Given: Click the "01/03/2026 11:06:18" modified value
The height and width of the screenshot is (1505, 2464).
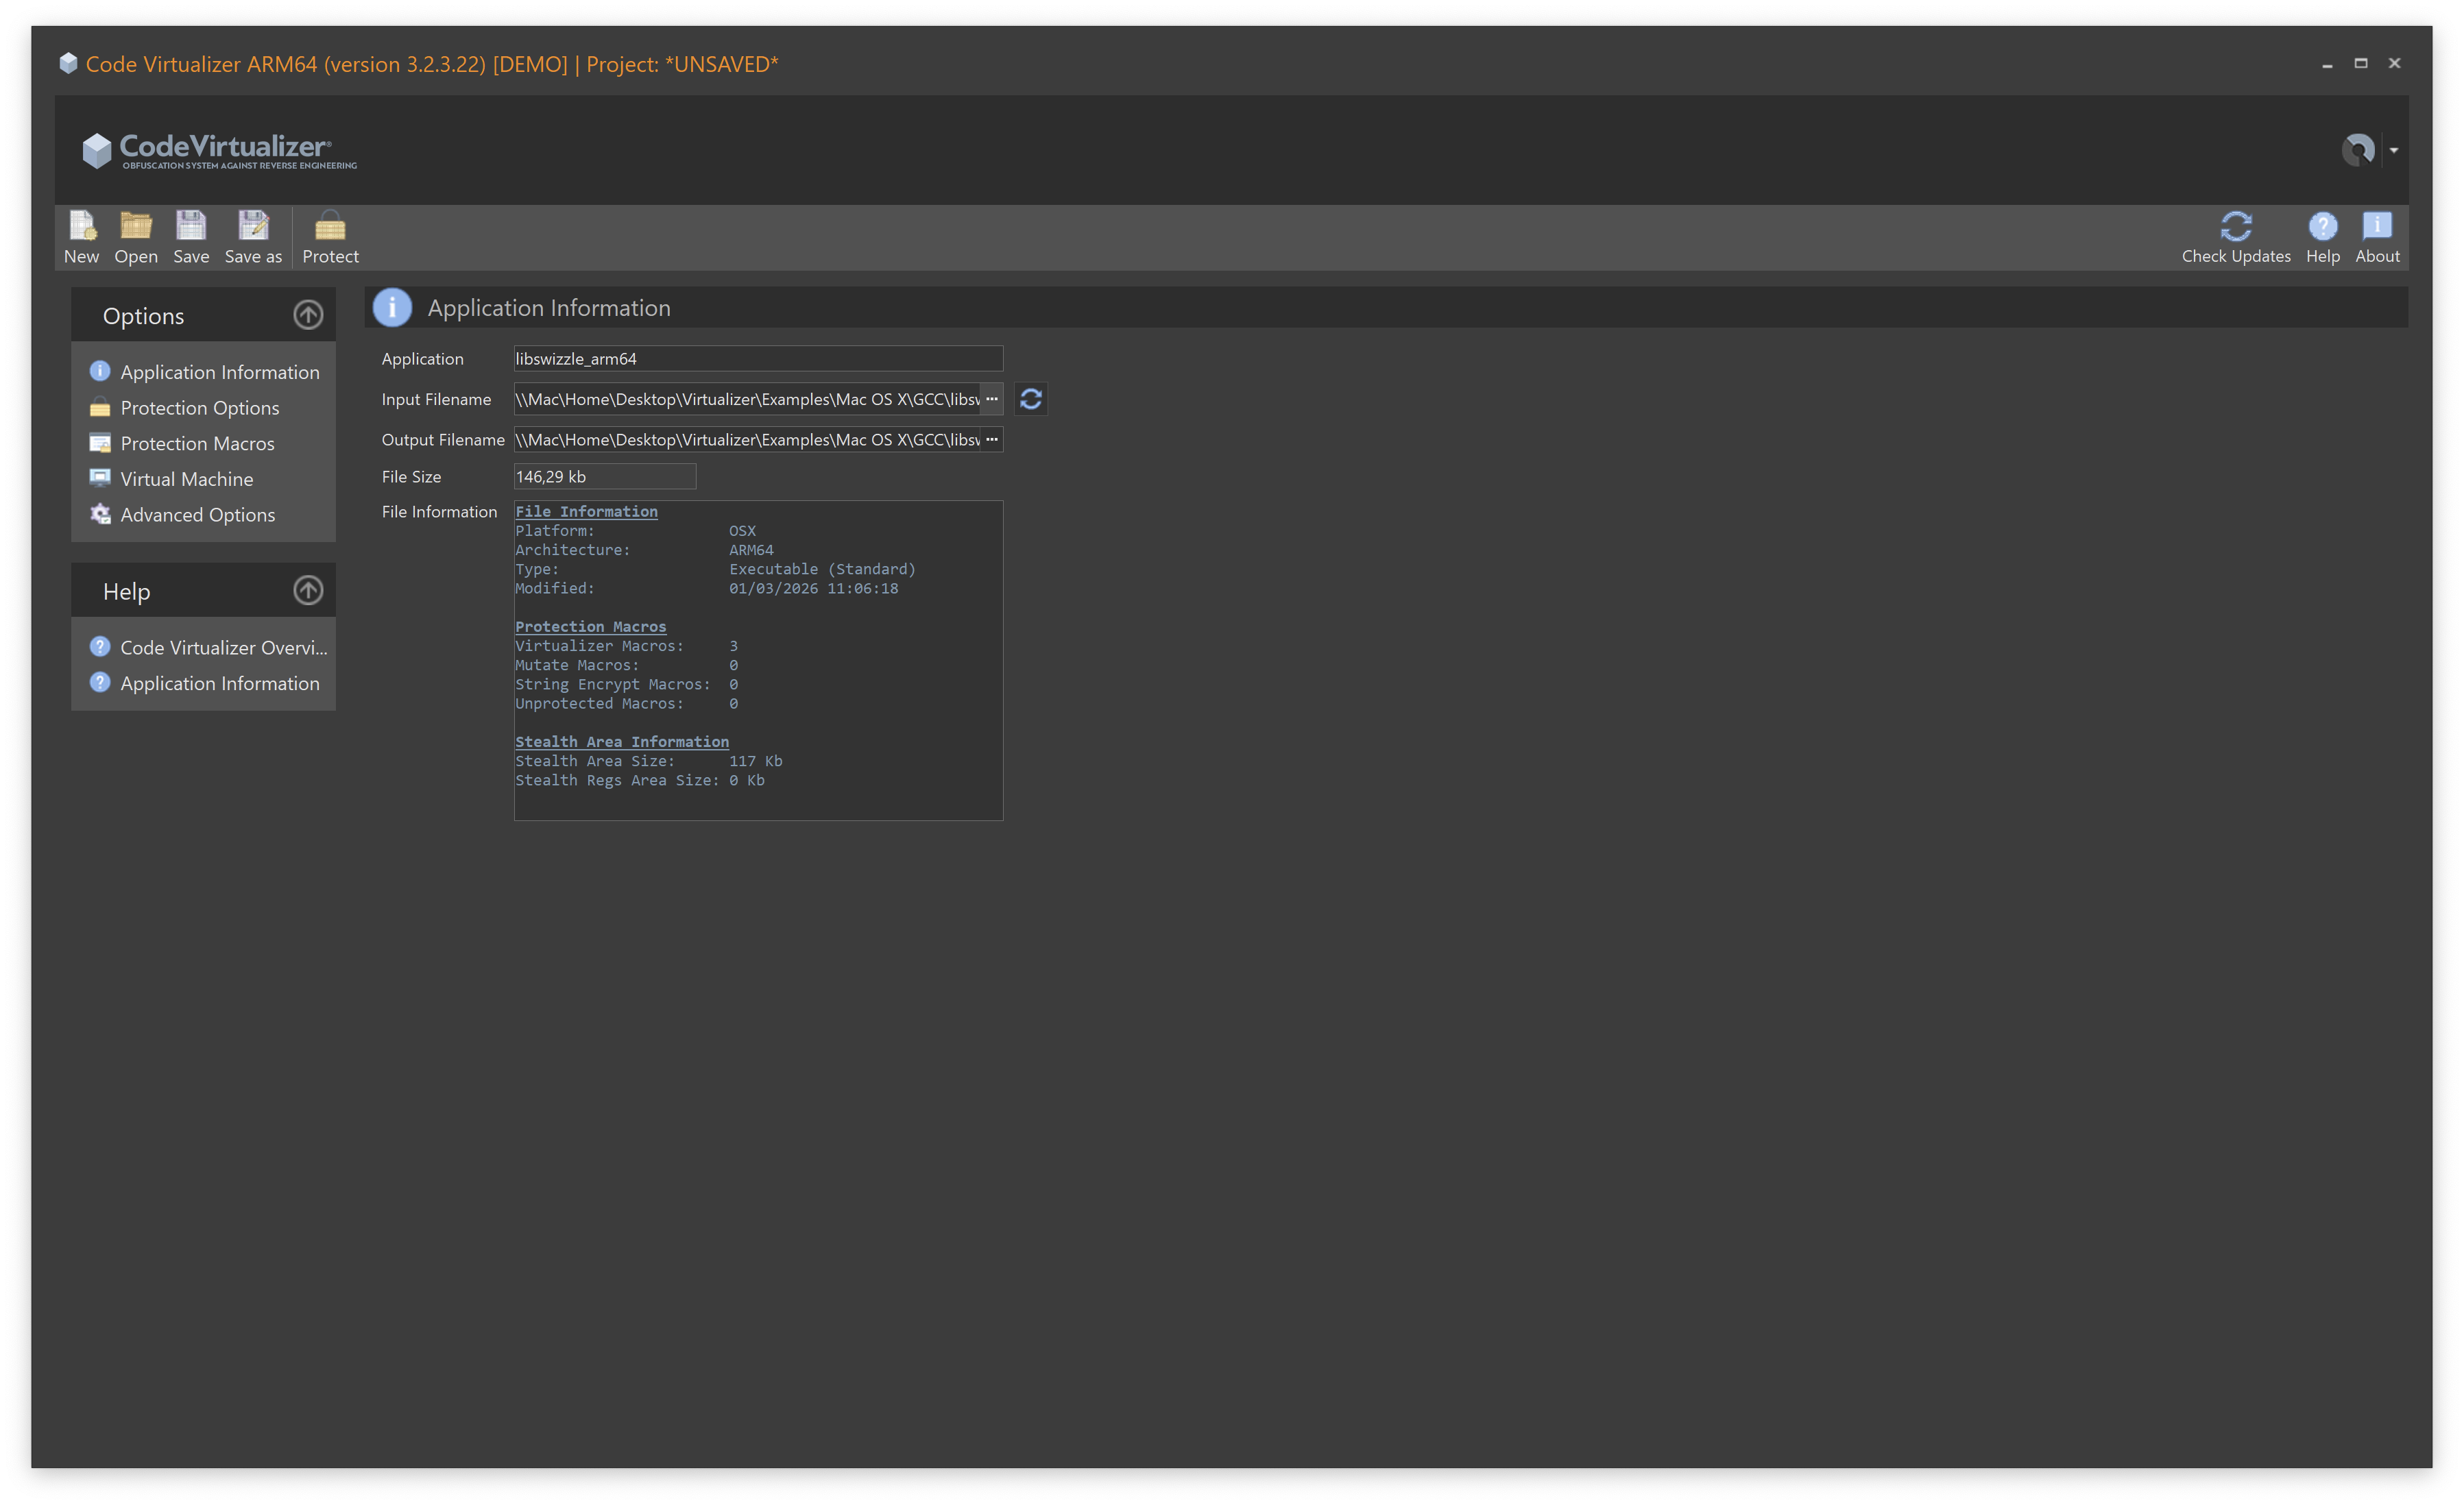Looking at the screenshot, I should coord(813,589).
